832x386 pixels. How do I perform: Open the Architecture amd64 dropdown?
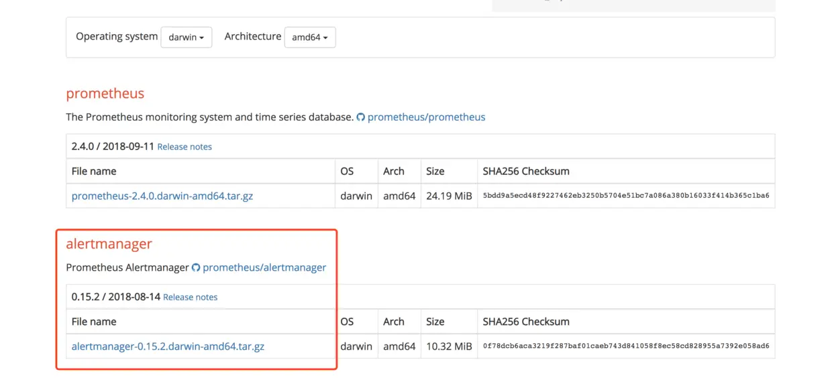tap(310, 38)
